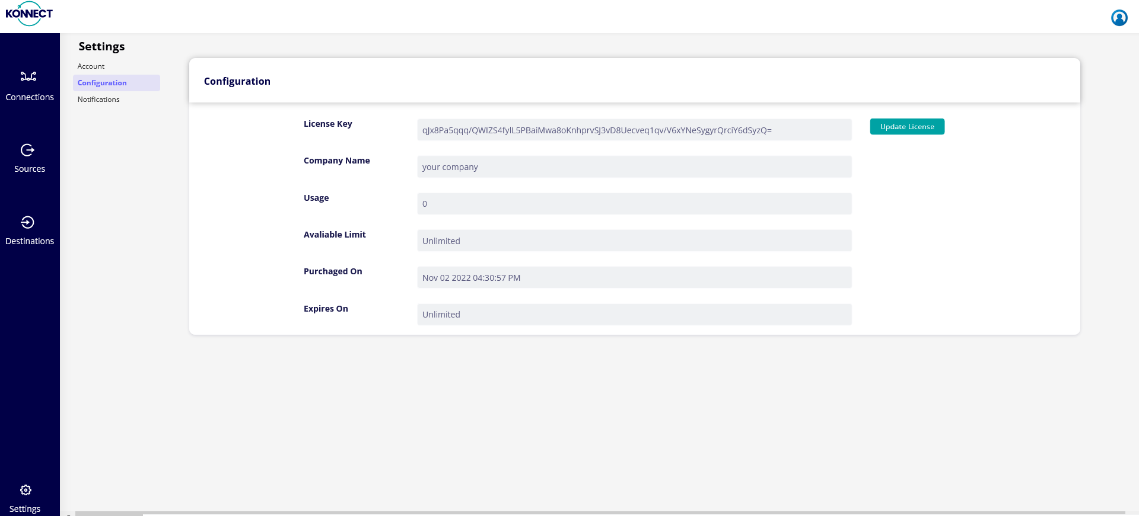Switch to the Notifications settings tab
Image resolution: width=1139 pixels, height=516 pixels.
point(98,100)
